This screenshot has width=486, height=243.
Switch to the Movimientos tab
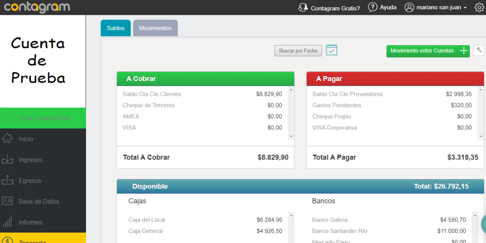pos(155,28)
